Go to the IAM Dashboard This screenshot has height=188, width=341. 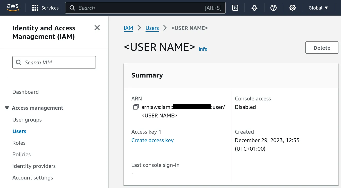click(25, 92)
